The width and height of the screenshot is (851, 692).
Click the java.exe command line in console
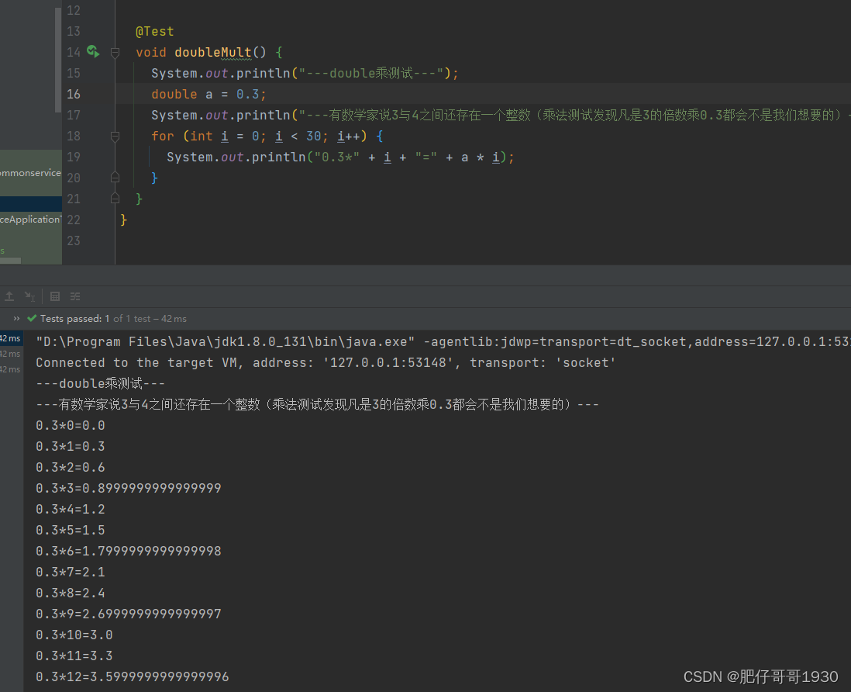443,341
